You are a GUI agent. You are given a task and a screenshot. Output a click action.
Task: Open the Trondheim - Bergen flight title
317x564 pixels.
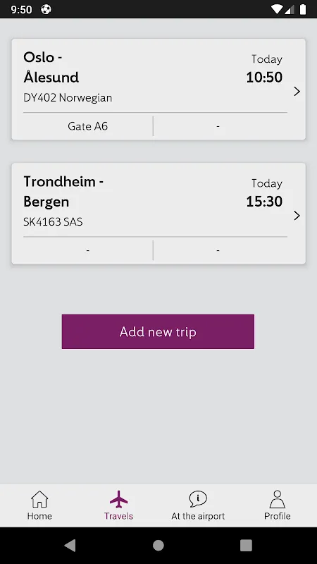(63, 191)
